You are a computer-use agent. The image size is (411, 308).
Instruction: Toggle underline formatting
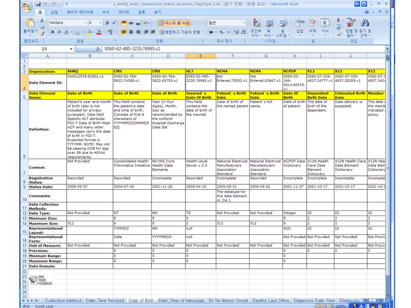pos(66,32)
